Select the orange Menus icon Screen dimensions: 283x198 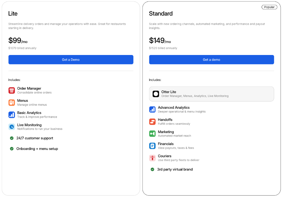[x=12, y=103]
